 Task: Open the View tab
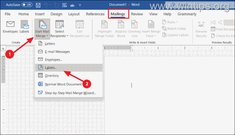pyautogui.click(x=153, y=14)
